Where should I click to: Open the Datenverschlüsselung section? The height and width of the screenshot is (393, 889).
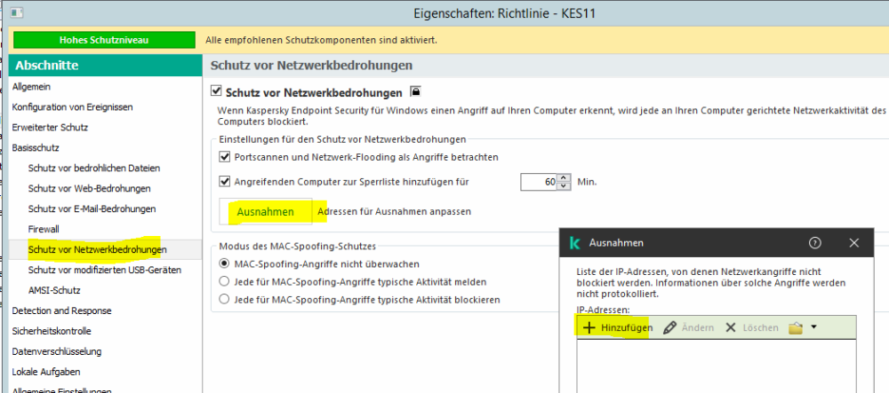pos(57,351)
